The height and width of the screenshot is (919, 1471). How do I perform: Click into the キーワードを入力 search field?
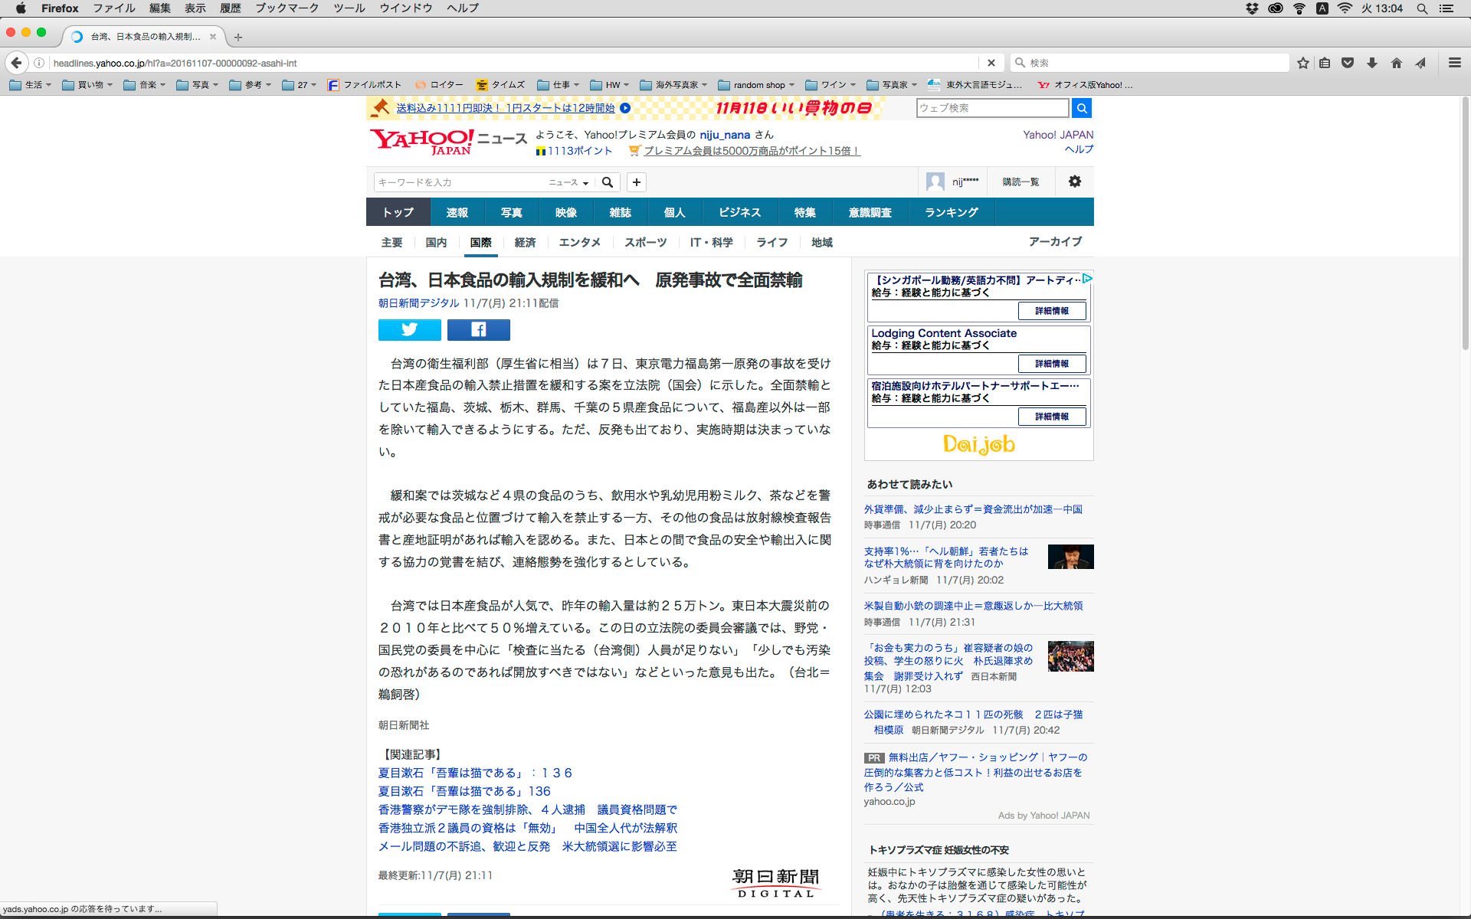[460, 182]
